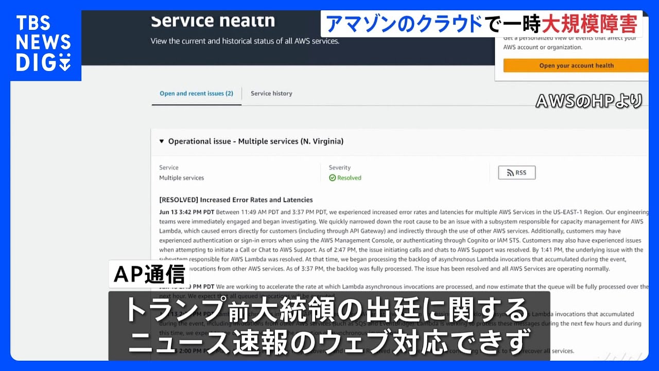This screenshot has width=659, height=371.
Task: Click the AWSのHPより caption label
Action: 589,101
